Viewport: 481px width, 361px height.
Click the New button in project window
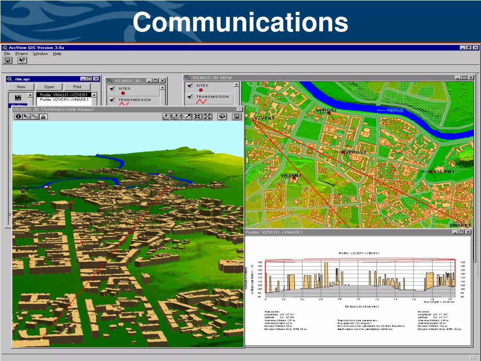21,87
